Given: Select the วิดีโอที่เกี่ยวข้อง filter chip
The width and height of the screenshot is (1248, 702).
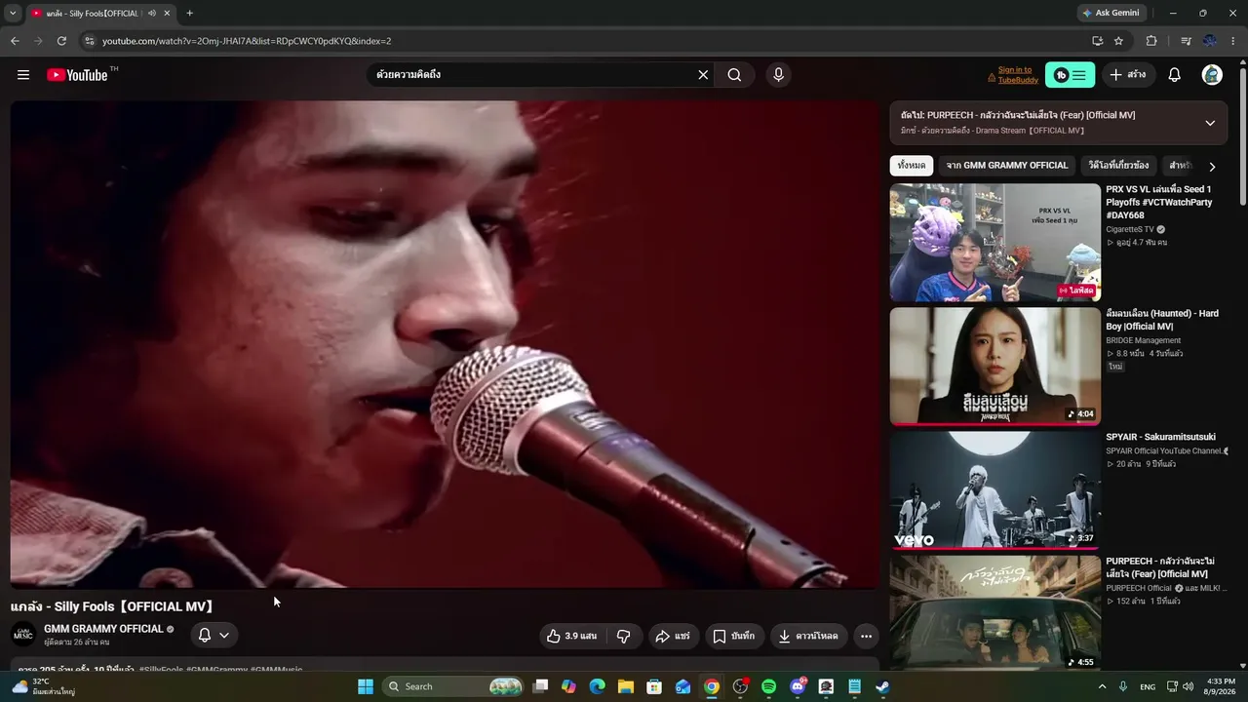Looking at the screenshot, I should [x=1119, y=166].
